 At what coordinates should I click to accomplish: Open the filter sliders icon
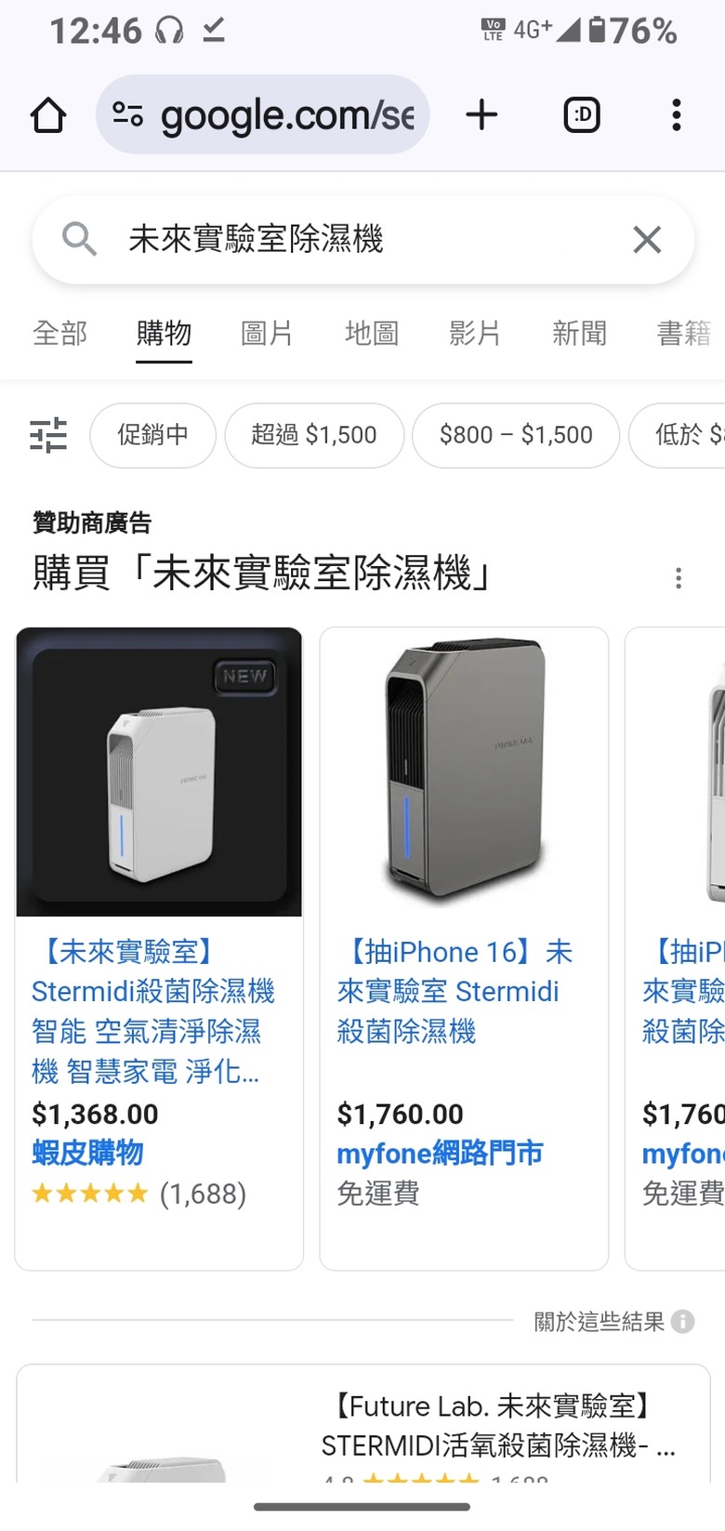tap(48, 435)
